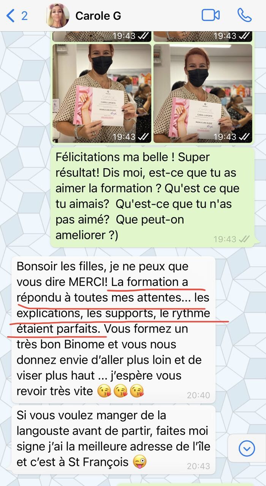Screen dimensions: 266x486
Task: Open Carole G contact info from name
Action: click(x=98, y=16)
